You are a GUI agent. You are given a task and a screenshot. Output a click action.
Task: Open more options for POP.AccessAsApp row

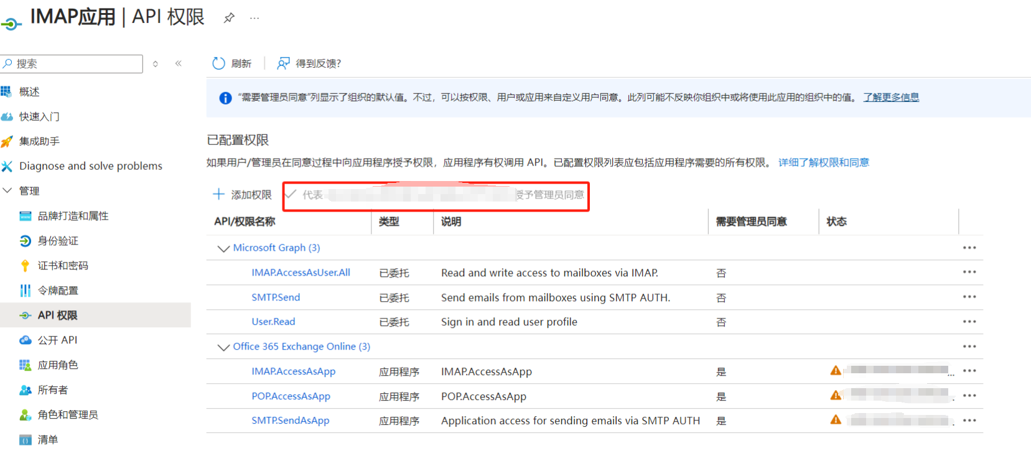tap(969, 396)
